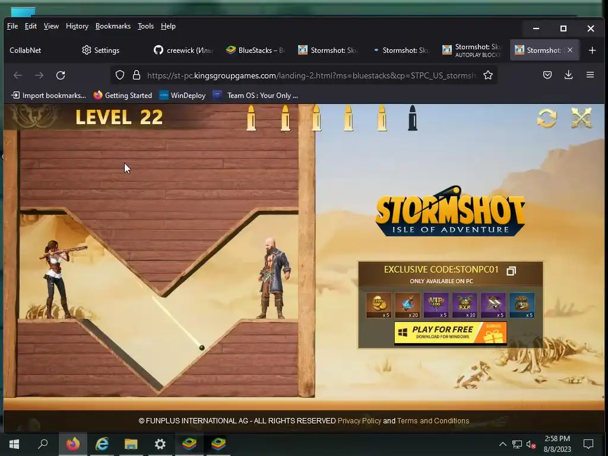Click the female shooter character with rifle
Screen dimensions: 608x456
tap(61, 279)
